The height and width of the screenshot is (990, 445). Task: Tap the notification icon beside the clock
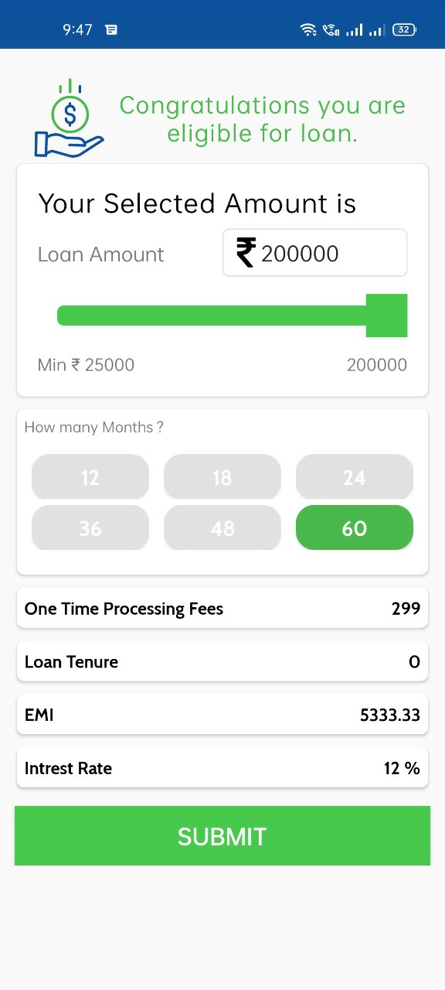[111, 29]
